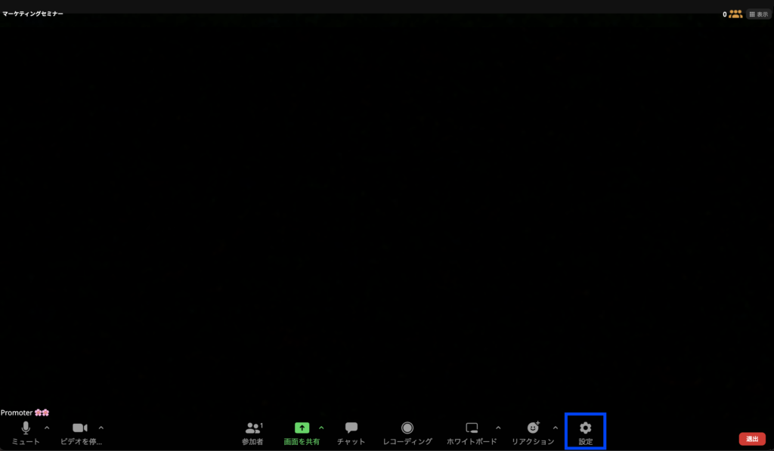This screenshot has width=774, height=451.
Task: Open the 表示 view layout menu
Action: 758,14
